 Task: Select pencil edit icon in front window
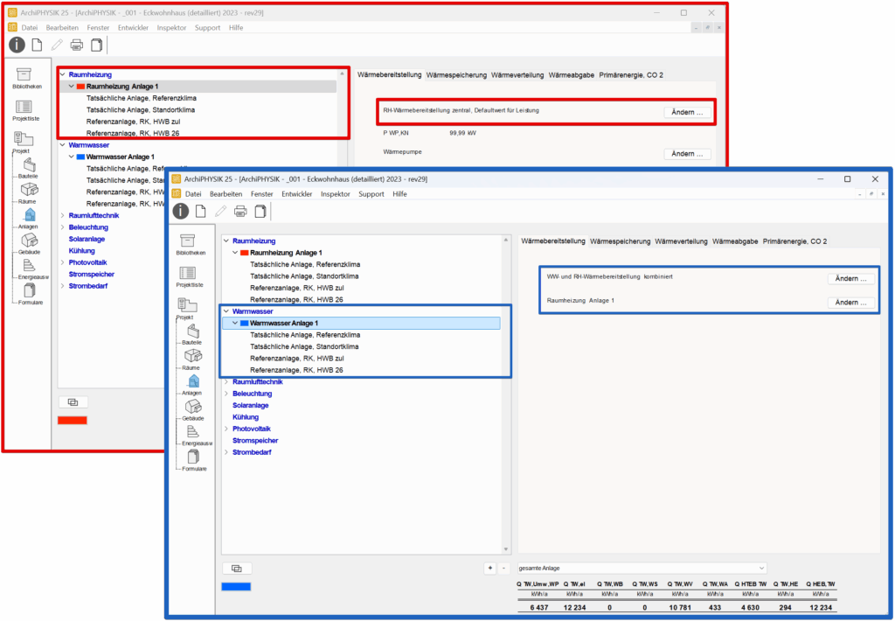pos(220,212)
